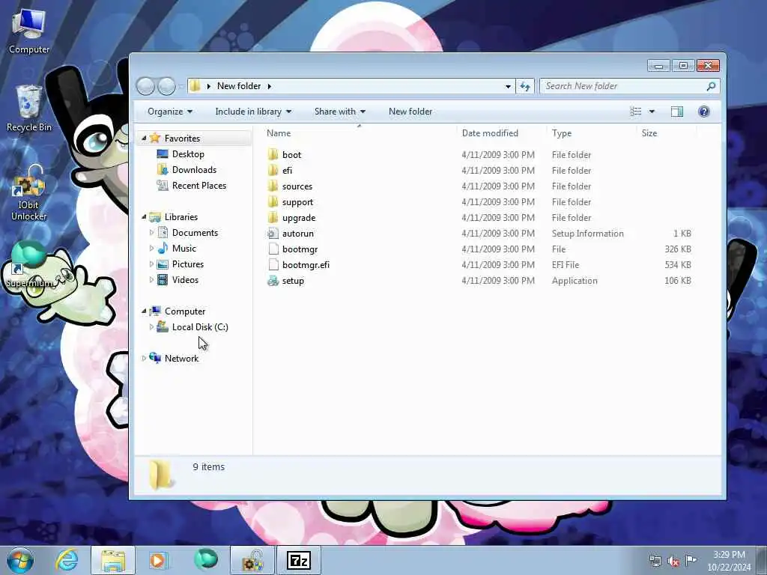Screen dimensions: 767x575
Task: Collapse the Favorites tree section
Action: click(x=145, y=139)
